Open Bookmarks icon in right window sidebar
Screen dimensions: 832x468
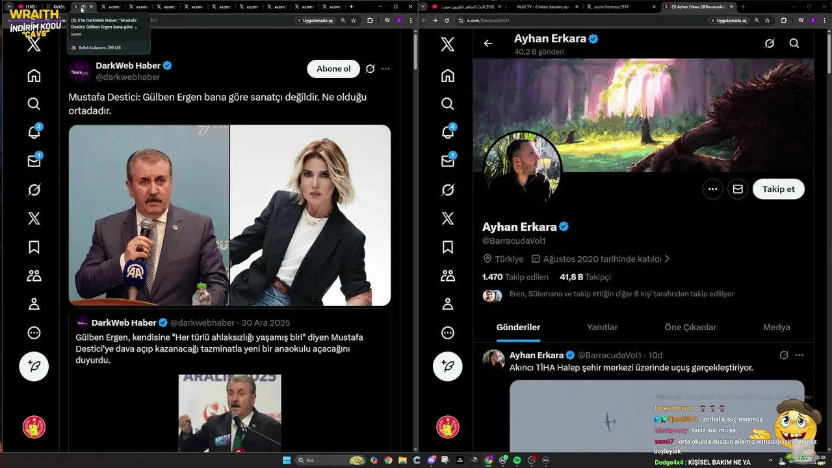coord(447,247)
